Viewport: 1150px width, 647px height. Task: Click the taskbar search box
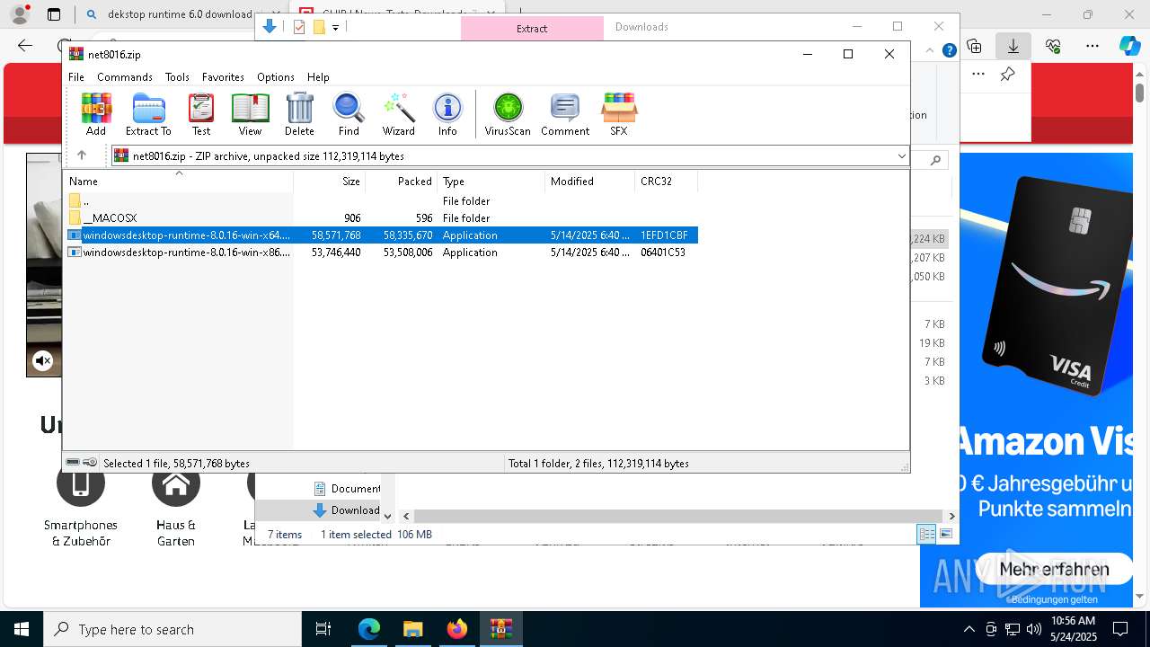(172, 629)
